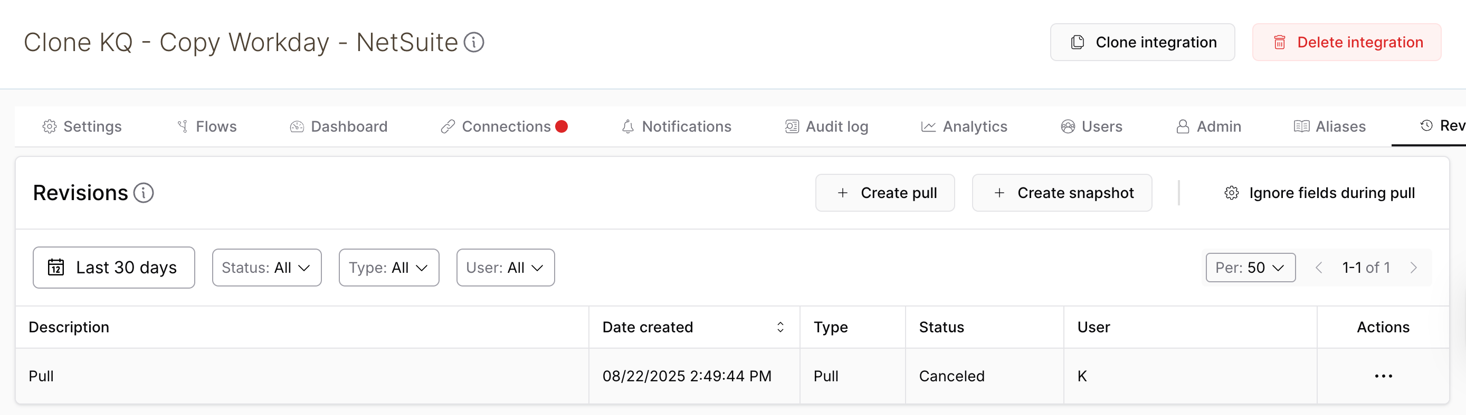The height and width of the screenshot is (415, 1466).
Task: Click the Pull description cell
Action: click(x=302, y=376)
